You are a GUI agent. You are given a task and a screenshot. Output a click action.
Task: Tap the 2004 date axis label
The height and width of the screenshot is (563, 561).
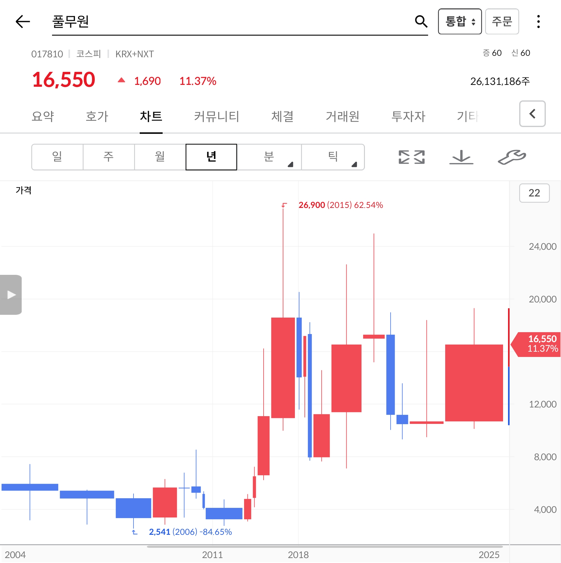[15, 555]
